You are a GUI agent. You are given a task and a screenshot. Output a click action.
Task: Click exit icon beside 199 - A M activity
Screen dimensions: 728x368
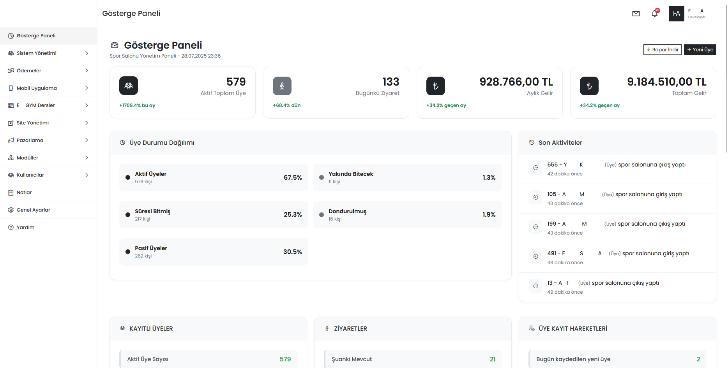(x=536, y=227)
